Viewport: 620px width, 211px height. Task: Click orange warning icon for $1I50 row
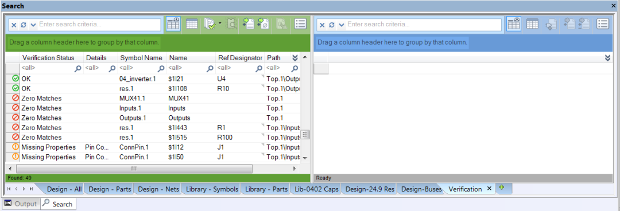pyautogui.click(x=16, y=157)
